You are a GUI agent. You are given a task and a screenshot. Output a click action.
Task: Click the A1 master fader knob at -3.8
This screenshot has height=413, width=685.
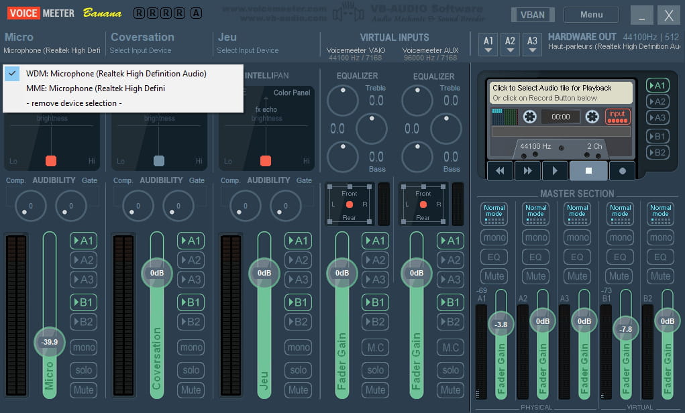point(500,324)
